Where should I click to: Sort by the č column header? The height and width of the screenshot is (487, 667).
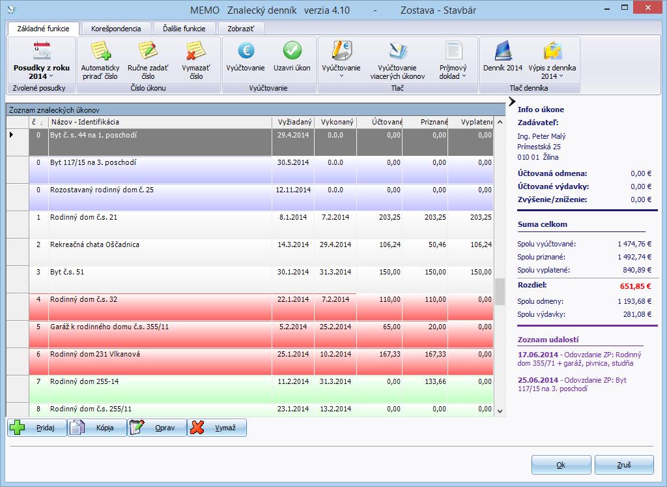pos(38,122)
